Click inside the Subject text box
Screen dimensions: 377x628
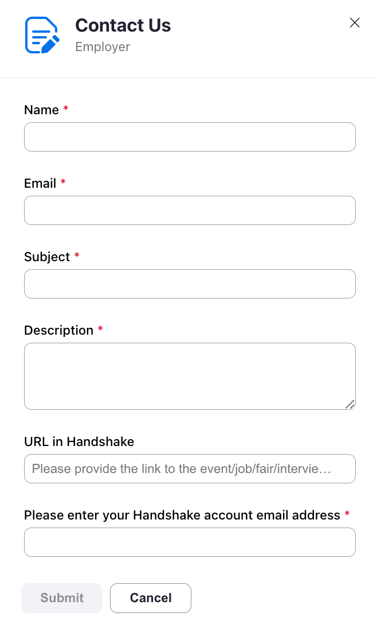pyautogui.click(x=190, y=284)
